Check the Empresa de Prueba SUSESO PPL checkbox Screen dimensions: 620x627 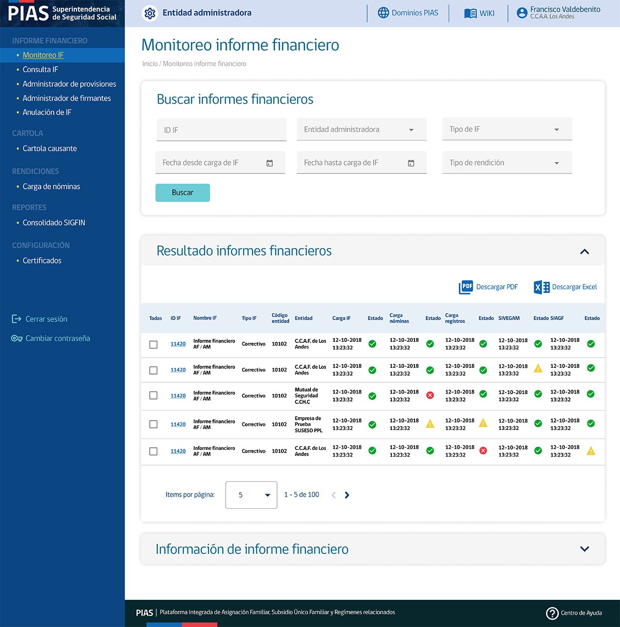click(154, 424)
